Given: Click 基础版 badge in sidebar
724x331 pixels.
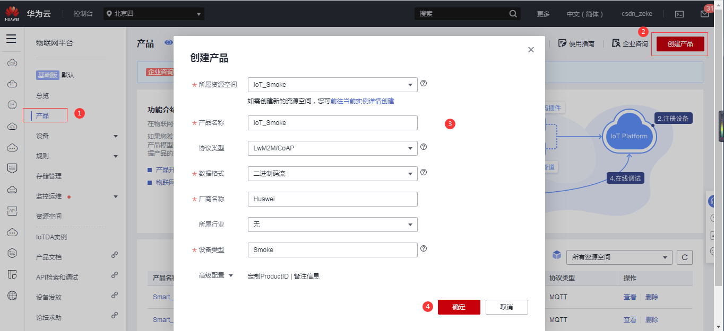Looking at the screenshot, I should coord(48,75).
